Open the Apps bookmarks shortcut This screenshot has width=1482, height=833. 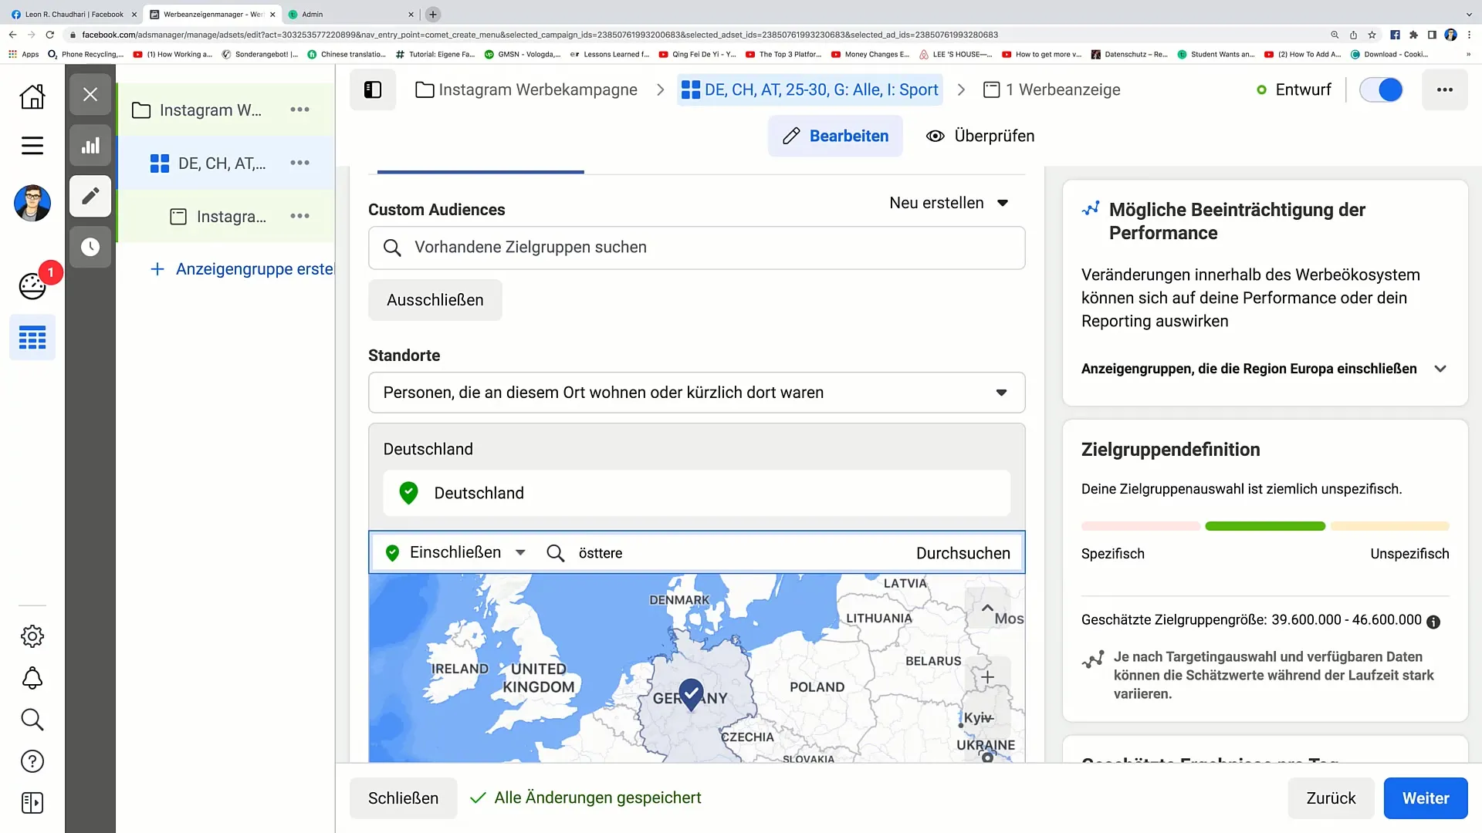pos(24,54)
